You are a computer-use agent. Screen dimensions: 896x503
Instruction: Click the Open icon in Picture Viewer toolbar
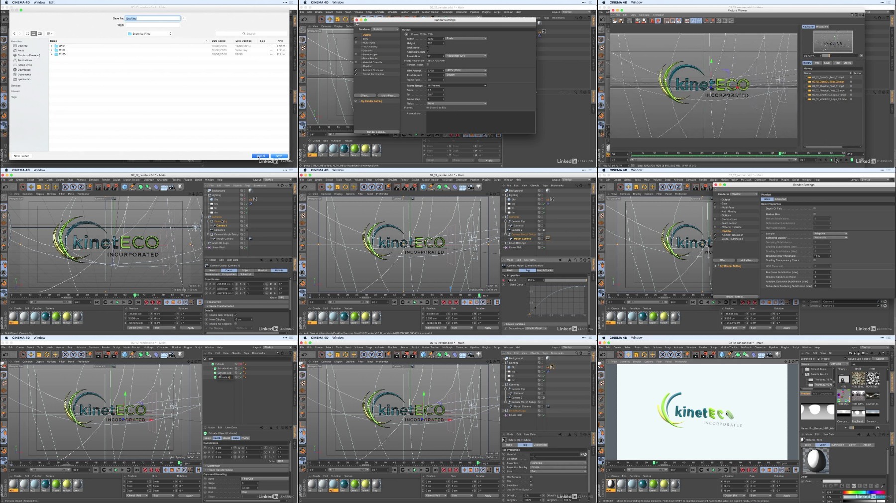click(615, 21)
